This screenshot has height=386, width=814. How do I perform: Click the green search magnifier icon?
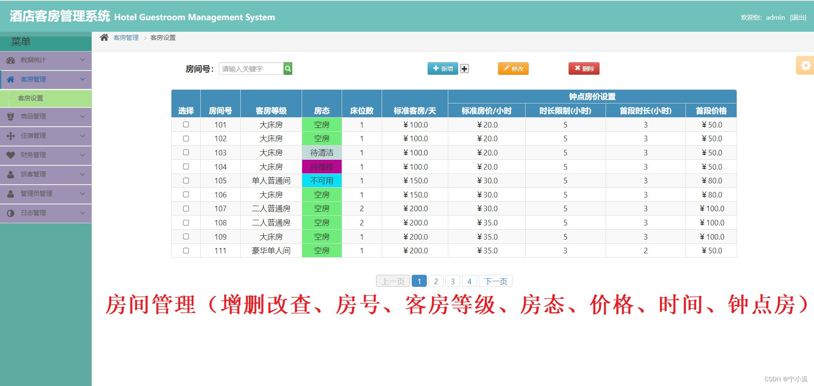288,69
